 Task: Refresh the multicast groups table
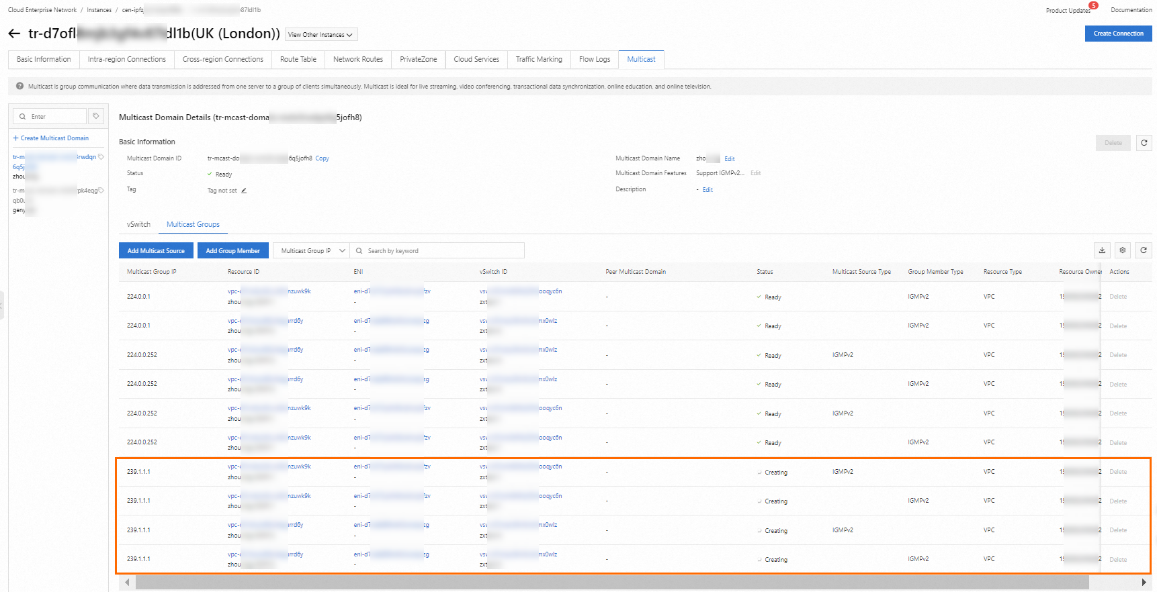tap(1144, 250)
